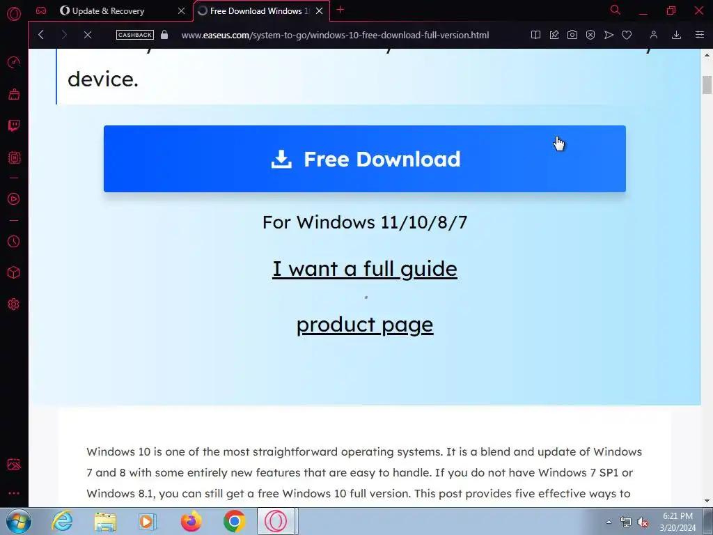713x535 pixels.
Task: Open the Opera GX main menu logo
Action: tap(14, 14)
